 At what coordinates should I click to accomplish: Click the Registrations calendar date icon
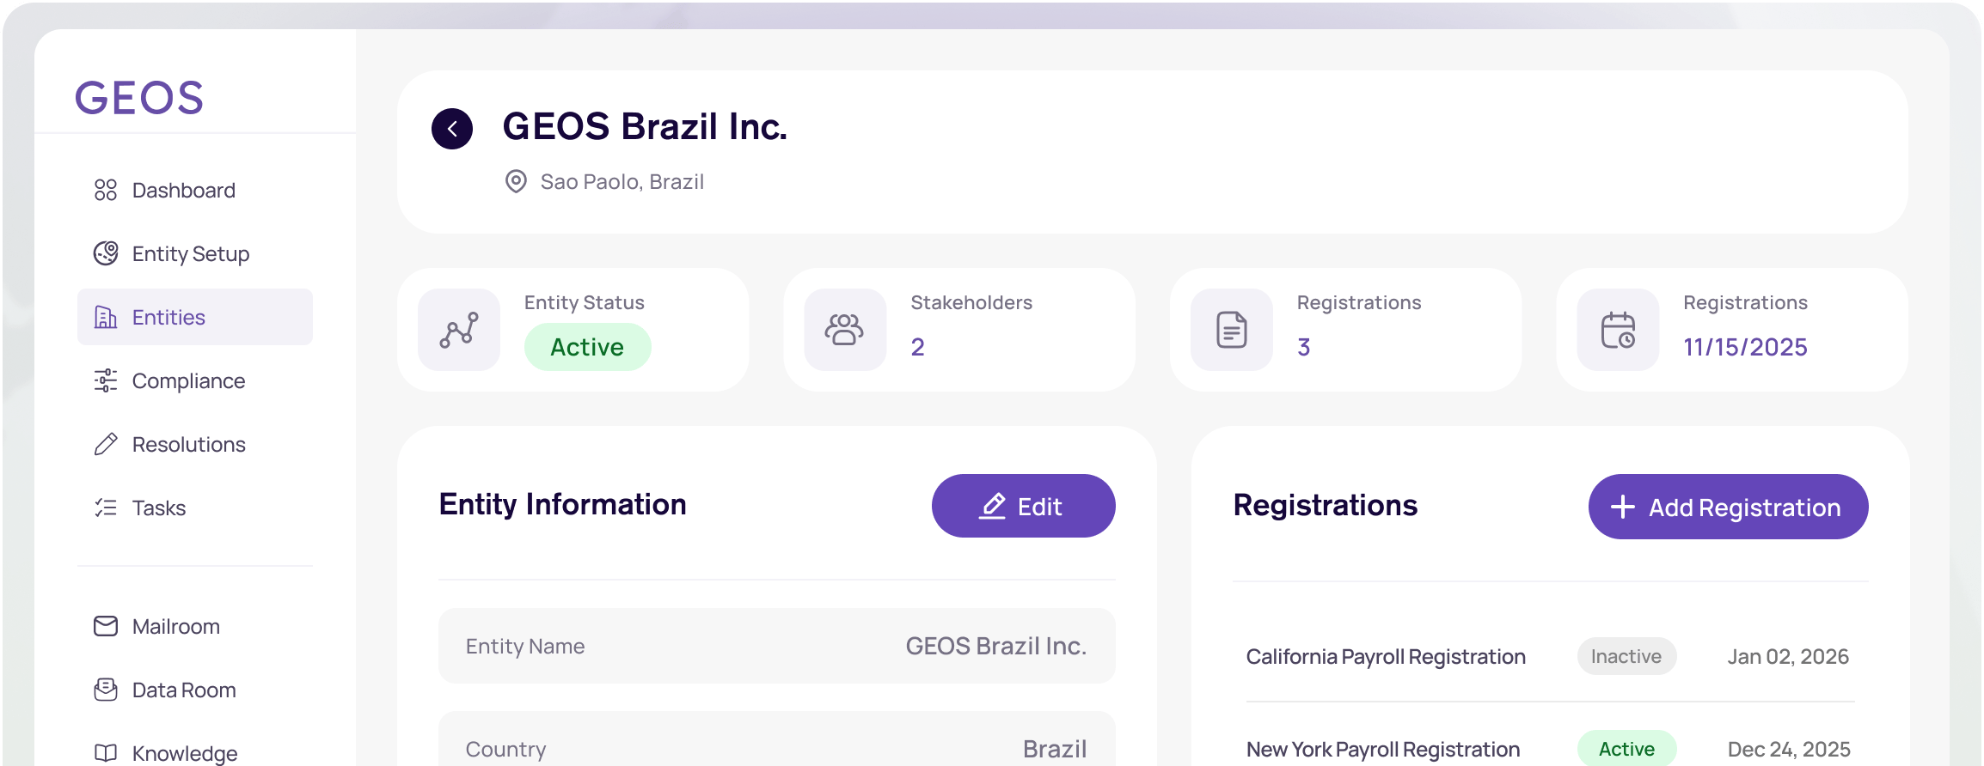pos(1618,330)
